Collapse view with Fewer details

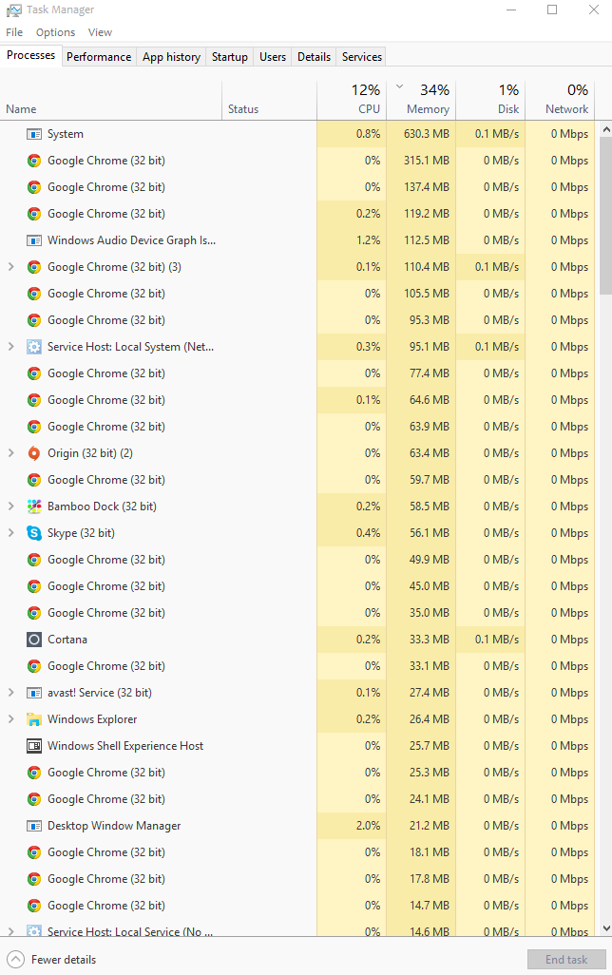pyautogui.click(x=51, y=960)
